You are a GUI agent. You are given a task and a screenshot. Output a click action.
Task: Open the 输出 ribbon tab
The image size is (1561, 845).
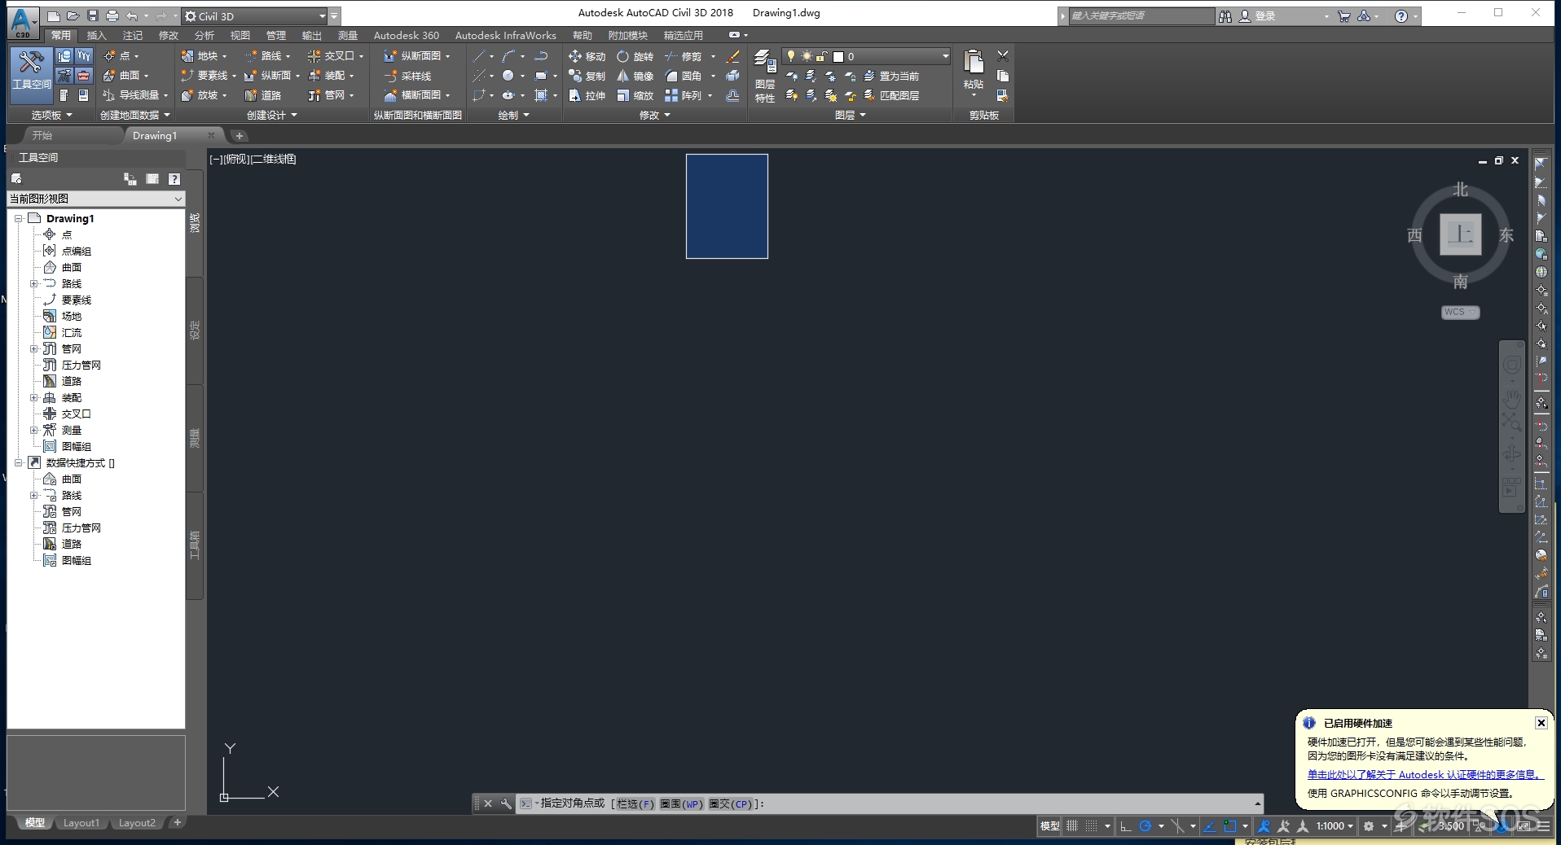tap(311, 35)
